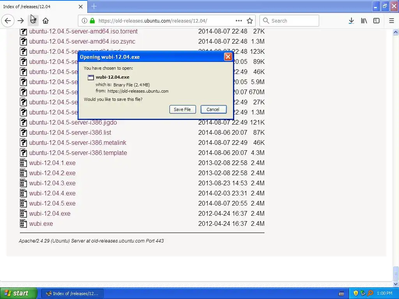Select the Index of /releases/12.04 tab
This screenshot has width=399, height=299.
click(43, 7)
